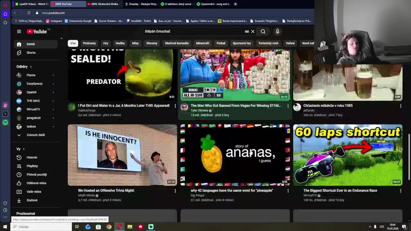Go back using the browser back arrow
This screenshot has width=411, height=231.
point(15,13)
